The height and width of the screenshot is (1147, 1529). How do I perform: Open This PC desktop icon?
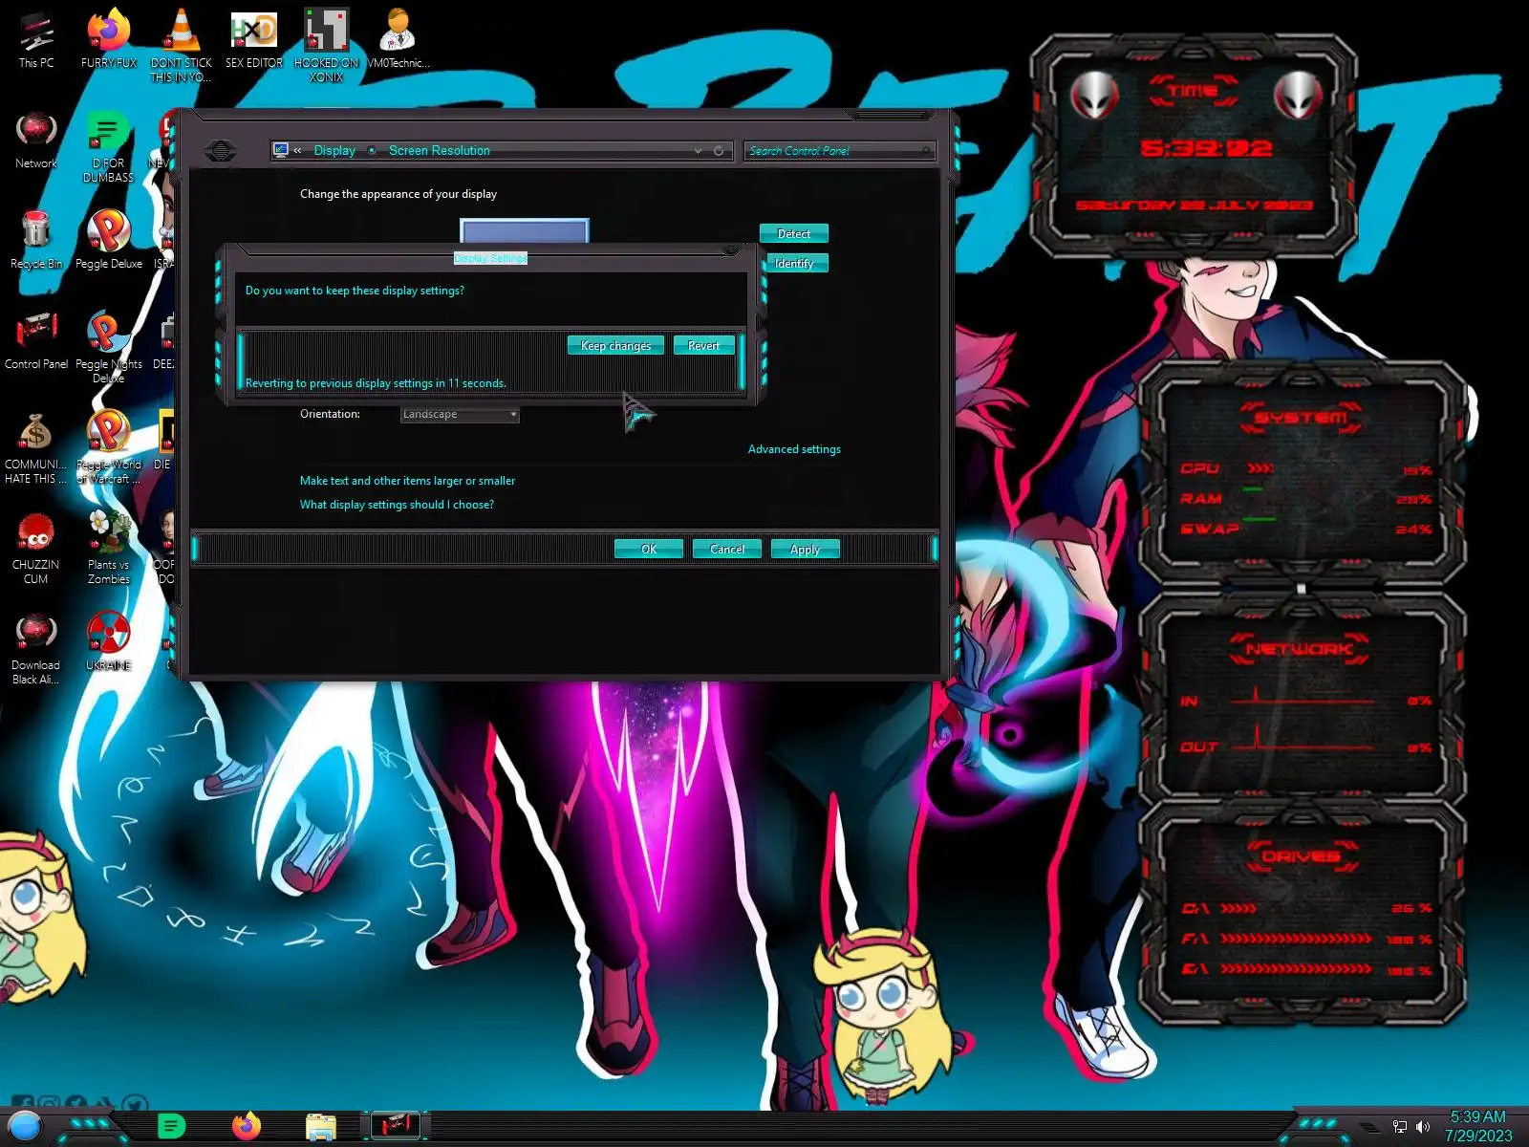(x=36, y=40)
